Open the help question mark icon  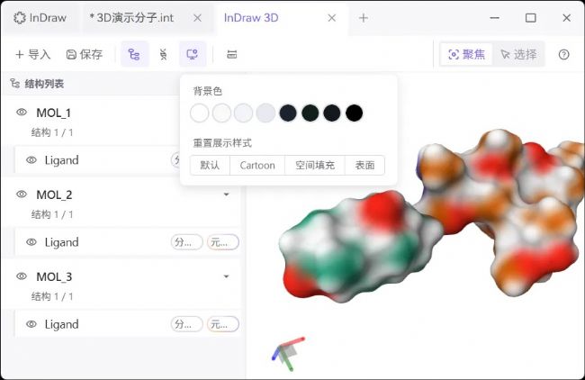pyautogui.click(x=564, y=55)
